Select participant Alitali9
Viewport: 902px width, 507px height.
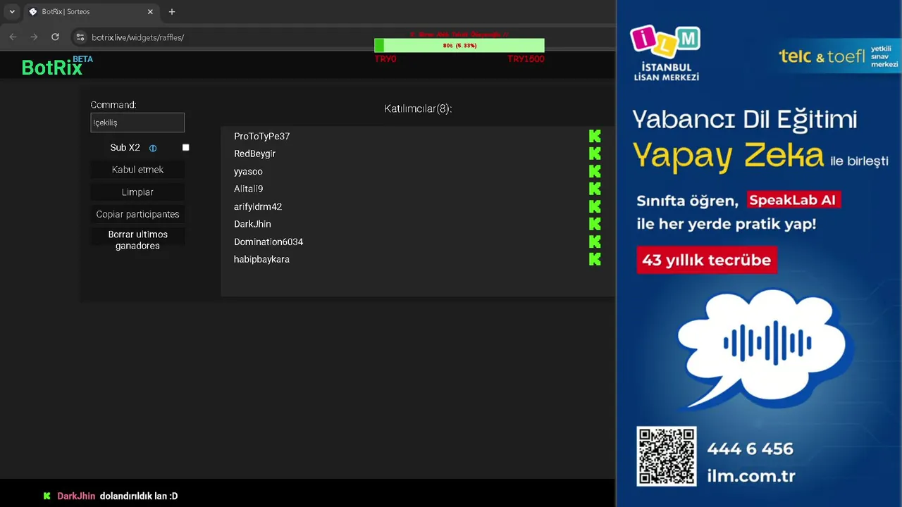click(x=248, y=189)
